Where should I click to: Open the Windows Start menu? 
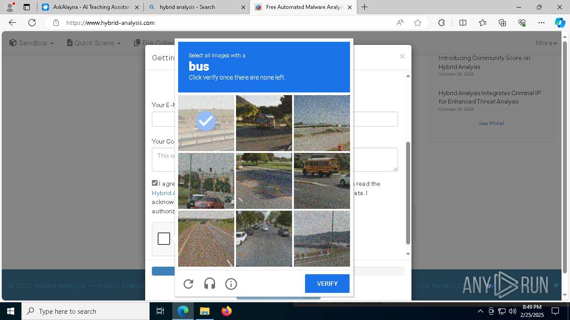11,311
